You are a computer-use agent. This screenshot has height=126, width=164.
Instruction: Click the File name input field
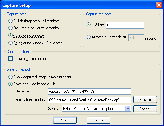(89, 92)
